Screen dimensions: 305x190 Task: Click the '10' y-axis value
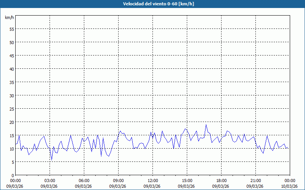pyautogui.click(x=12, y=149)
